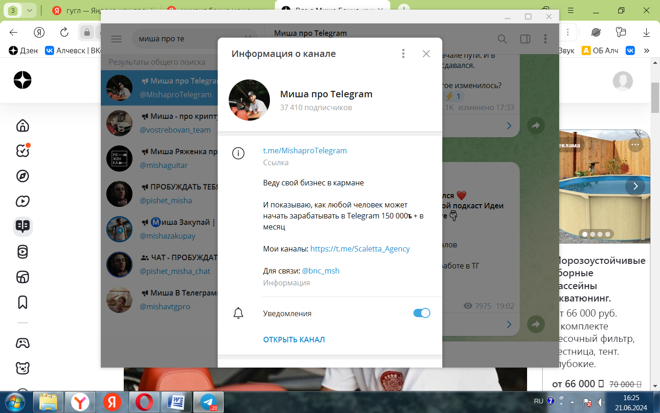Open Telegram hamburger menu
The width and height of the screenshot is (660, 413).
coord(116,39)
